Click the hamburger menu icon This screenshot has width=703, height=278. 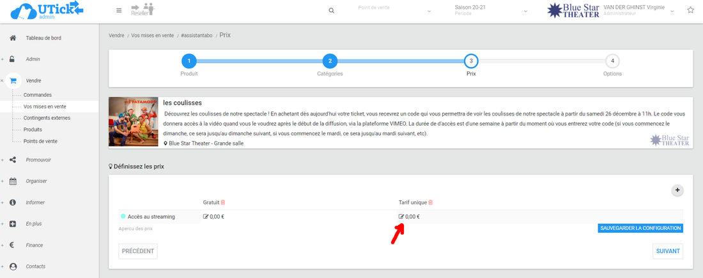pos(119,11)
